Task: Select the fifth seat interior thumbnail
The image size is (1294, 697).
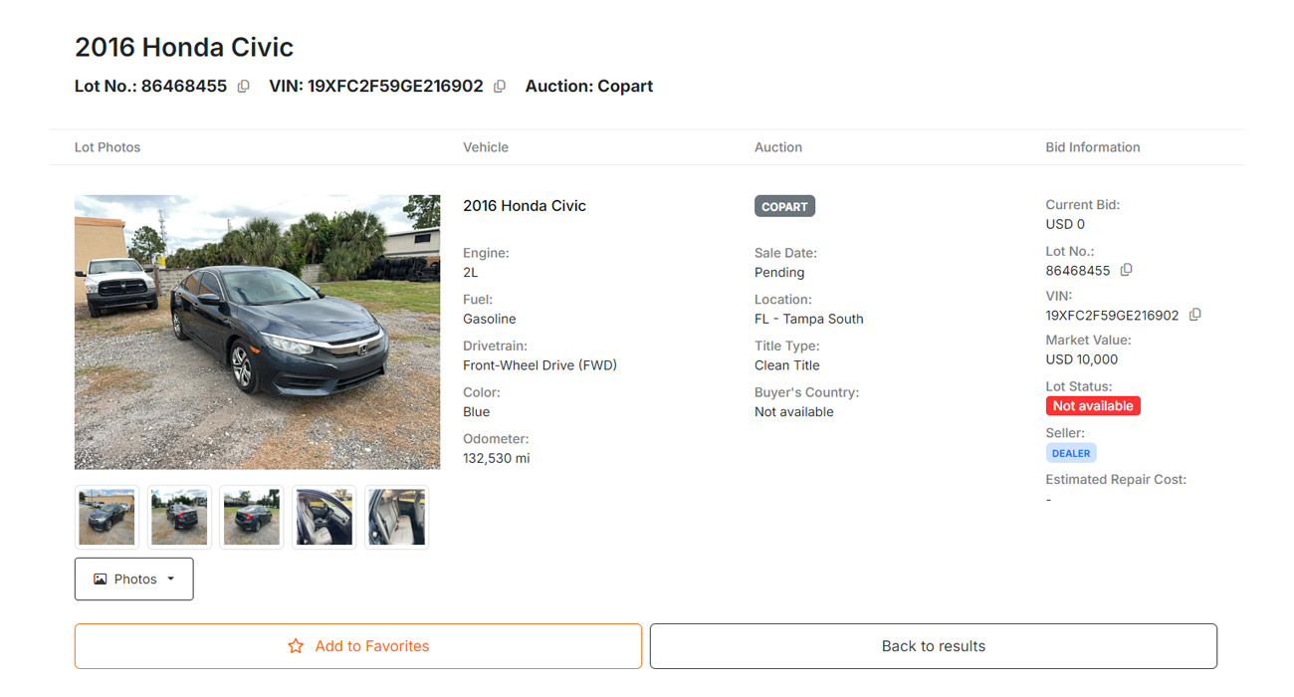Action: [397, 517]
